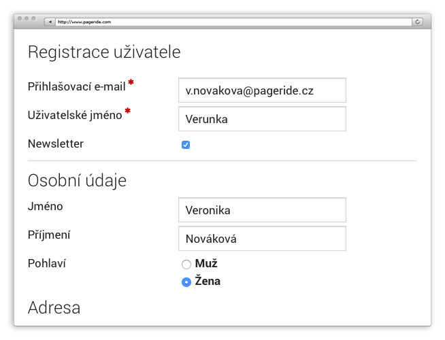Focus the URL address bar

tap(231, 22)
